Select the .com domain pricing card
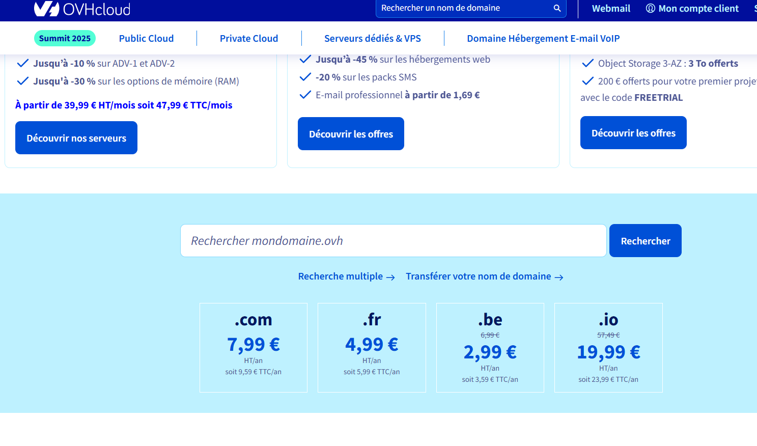The image size is (757, 446). click(x=254, y=348)
